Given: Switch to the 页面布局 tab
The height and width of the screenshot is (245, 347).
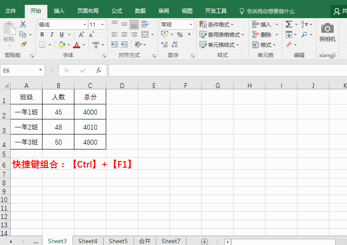Looking at the screenshot, I should [x=88, y=11].
